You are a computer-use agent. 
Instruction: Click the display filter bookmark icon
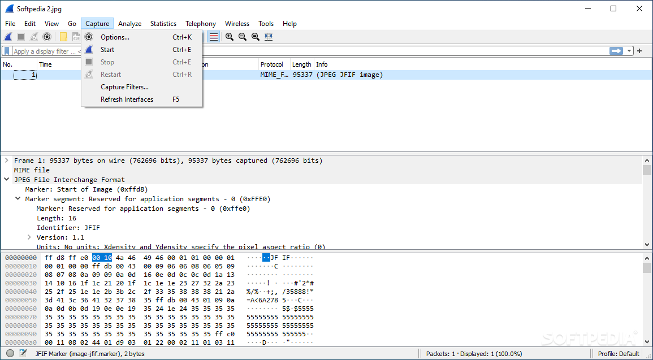7,51
